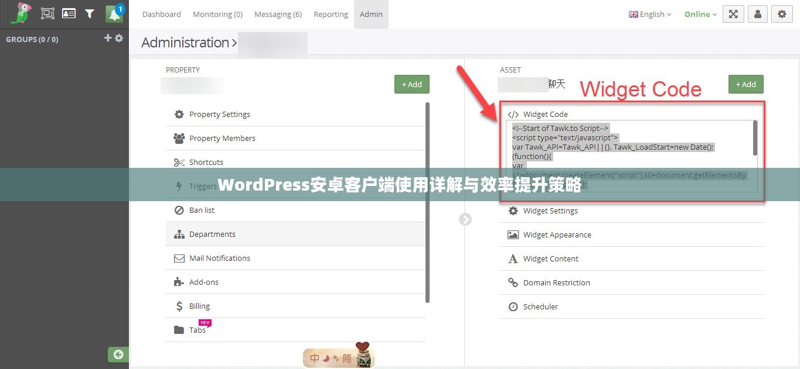This screenshot has width=800, height=369.
Task: Click Add button under Asset
Action: click(x=746, y=84)
